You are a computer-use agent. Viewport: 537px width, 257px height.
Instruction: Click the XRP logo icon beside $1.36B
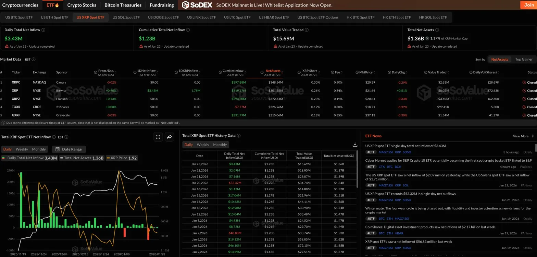click(x=427, y=38)
